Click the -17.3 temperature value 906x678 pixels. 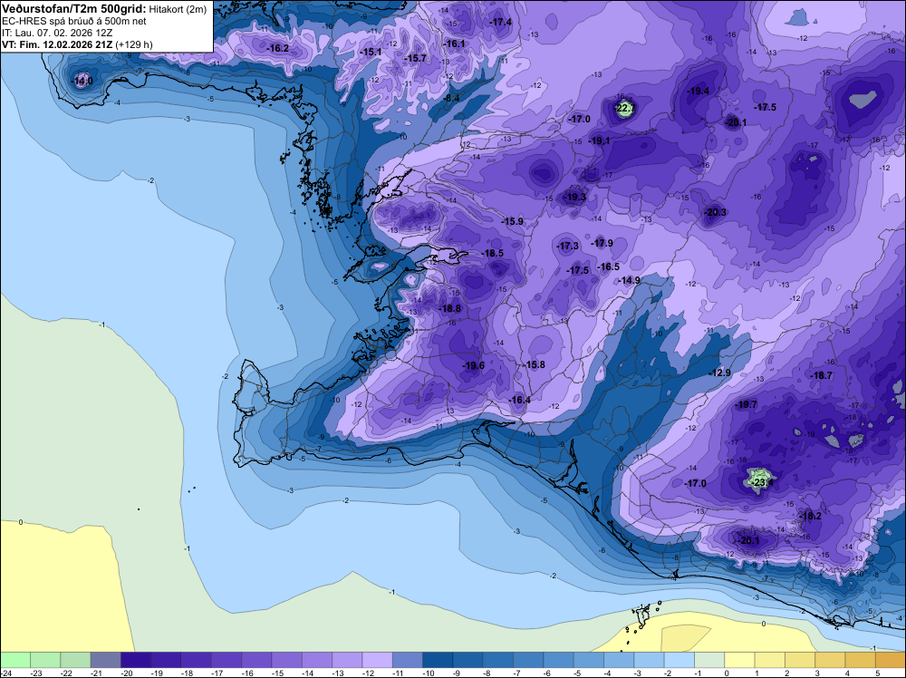pos(568,247)
